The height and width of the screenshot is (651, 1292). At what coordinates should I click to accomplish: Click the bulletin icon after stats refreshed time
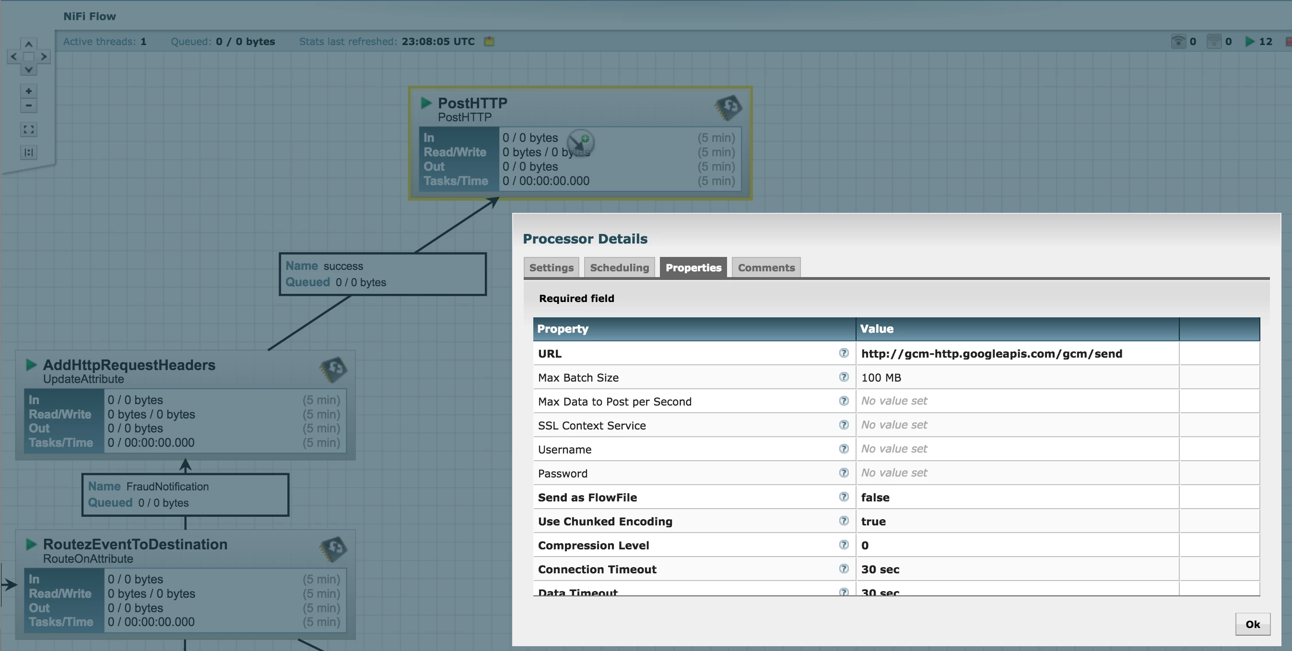click(489, 42)
